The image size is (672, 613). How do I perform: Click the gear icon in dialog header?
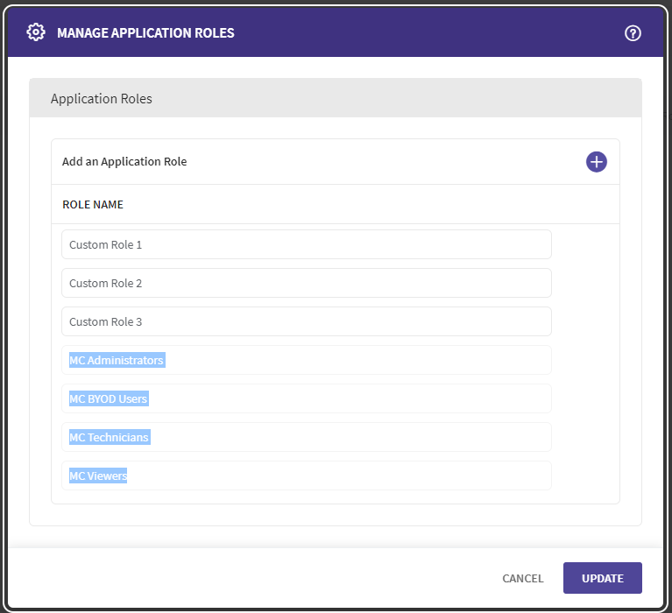[x=36, y=32]
